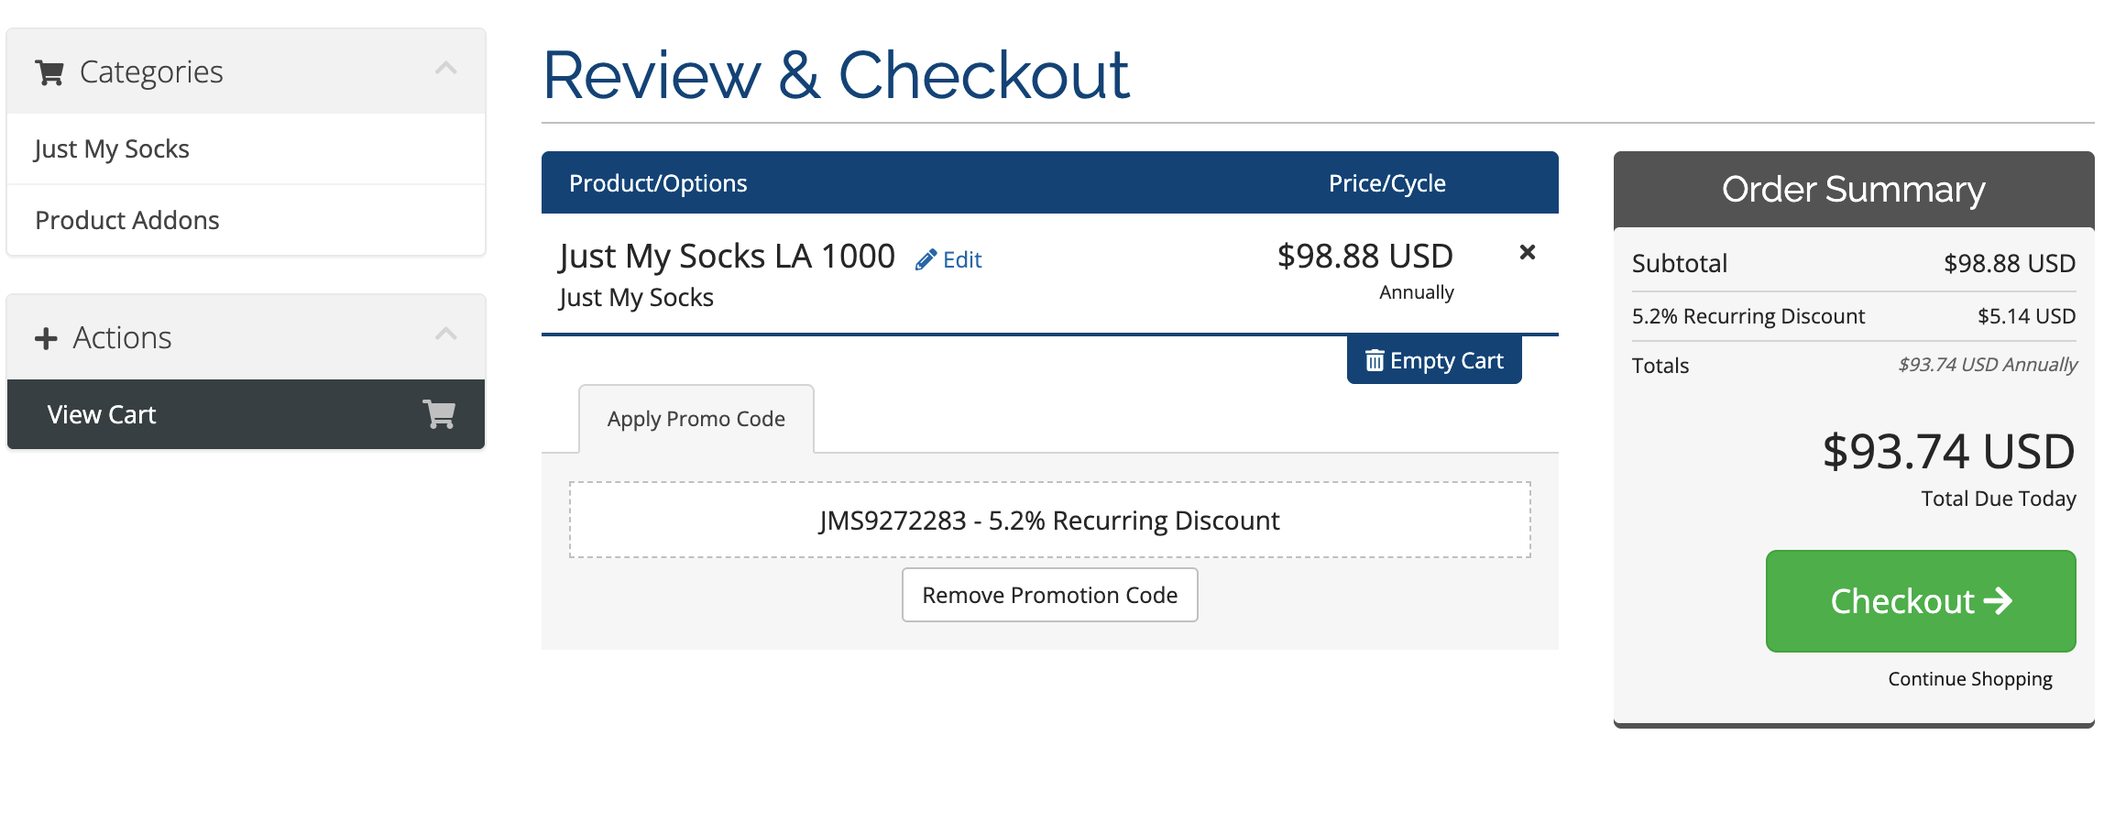Click the Just My Socks LA 1000 product name

727,257
